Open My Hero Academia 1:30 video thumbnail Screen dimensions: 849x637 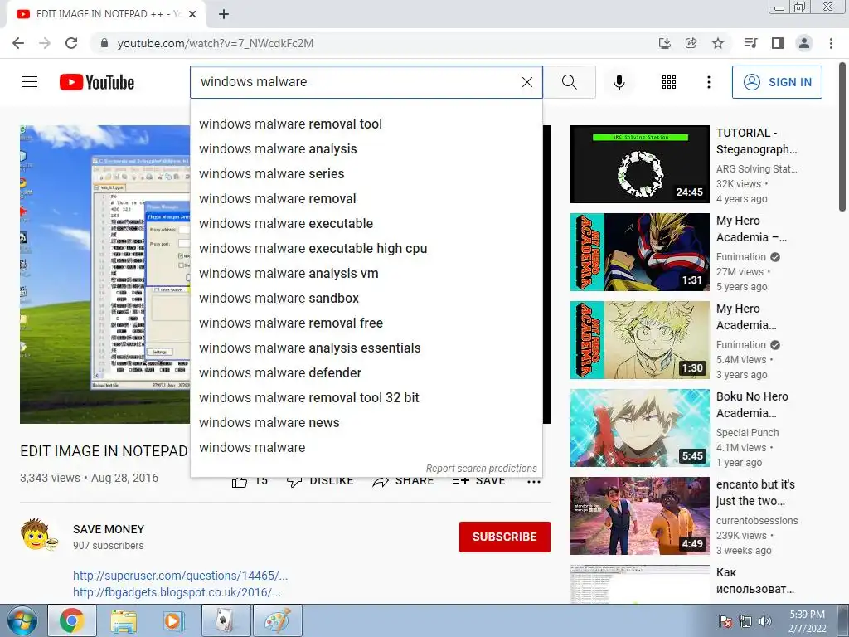point(639,339)
